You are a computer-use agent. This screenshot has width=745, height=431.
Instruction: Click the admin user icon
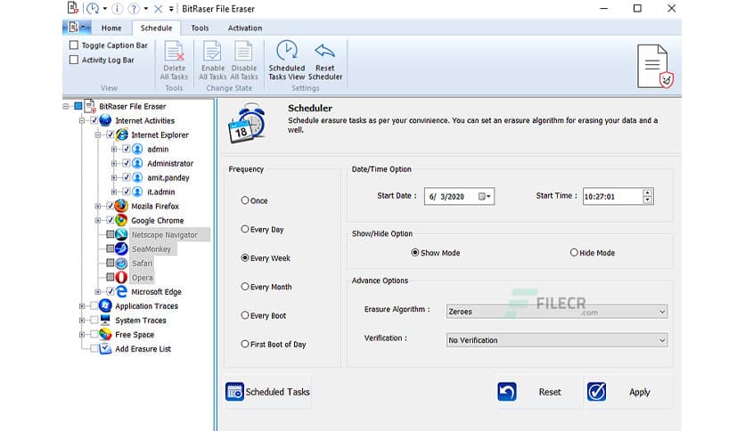click(x=137, y=149)
